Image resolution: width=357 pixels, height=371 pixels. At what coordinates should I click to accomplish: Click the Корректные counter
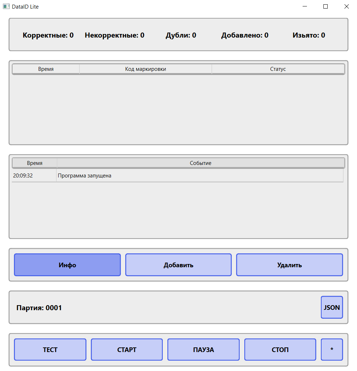click(x=48, y=35)
